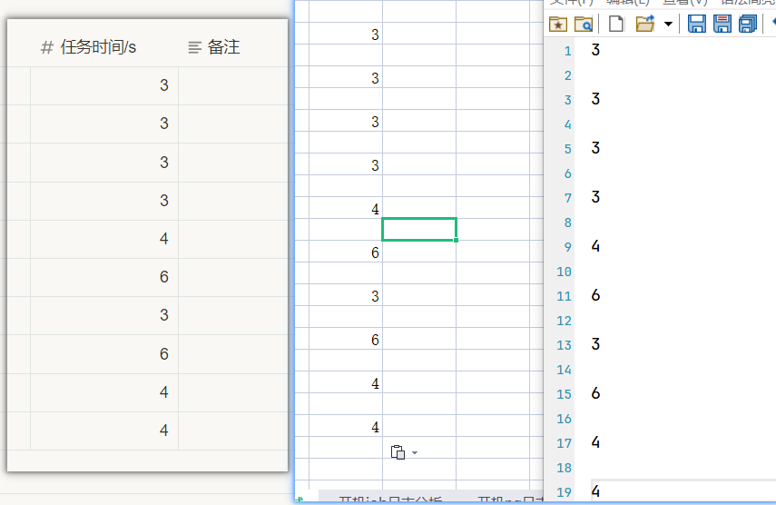Expand the paste options dropdown arrow
This screenshot has width=776, height=505.
415,452
